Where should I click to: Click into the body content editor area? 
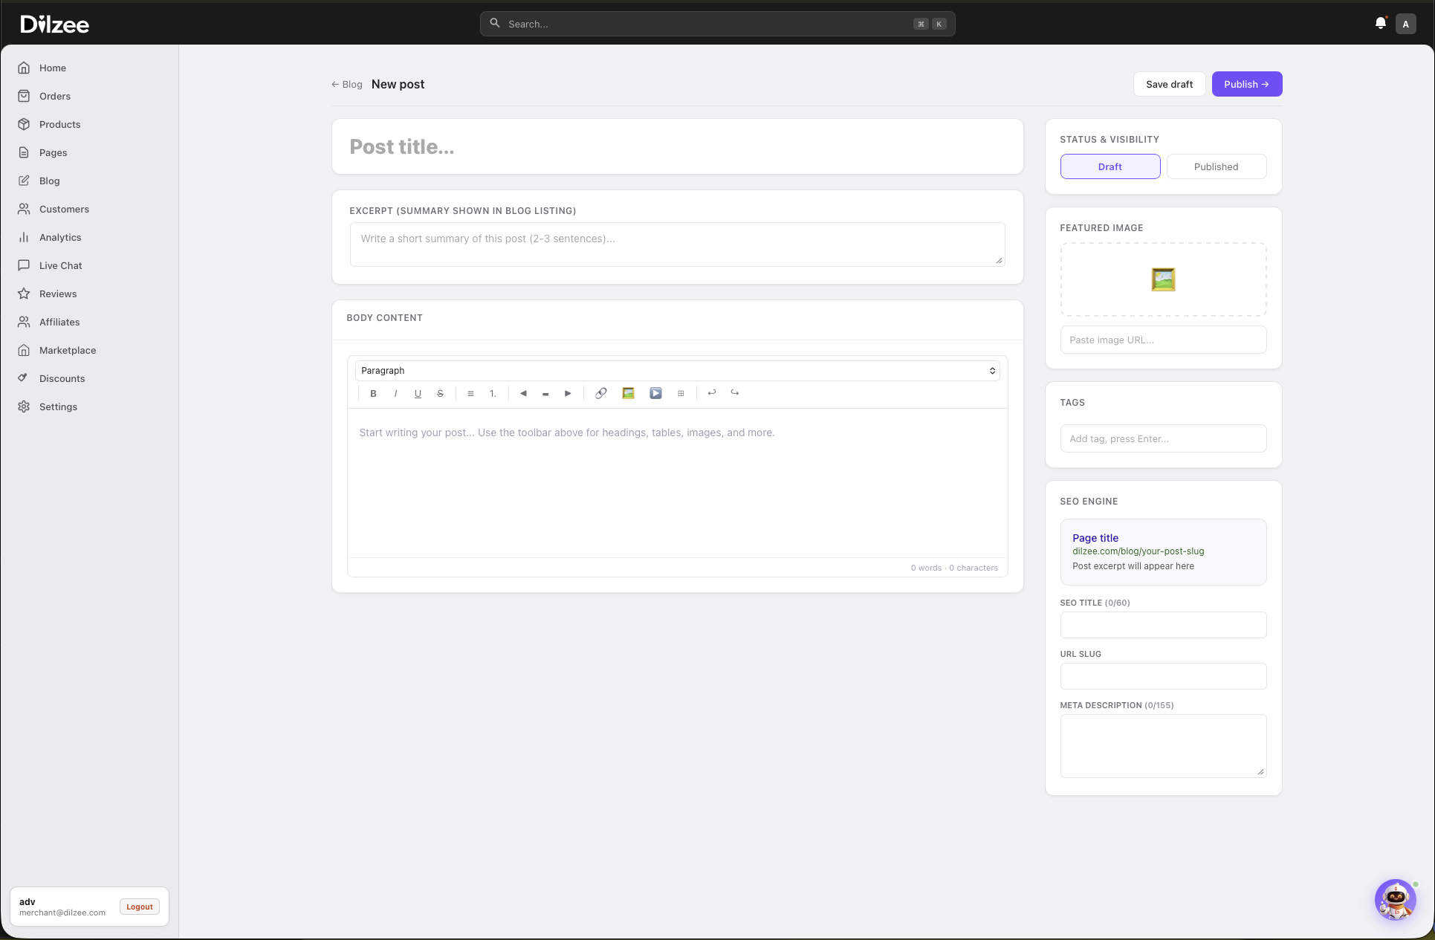[x=678, y=483]
